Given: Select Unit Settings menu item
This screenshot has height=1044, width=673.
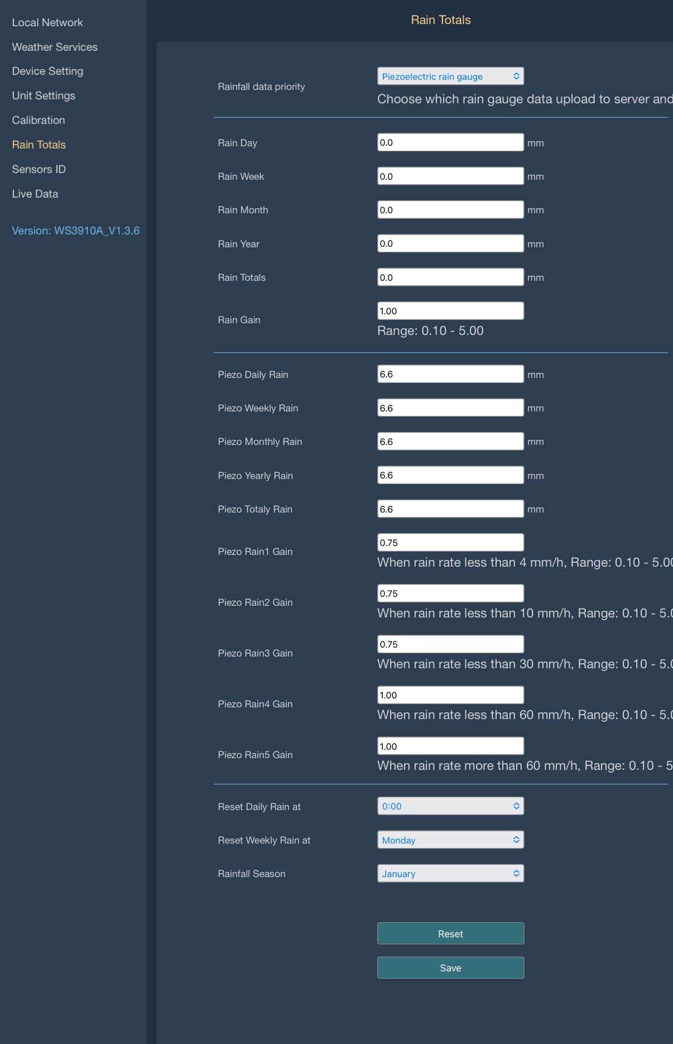Looking at the screenshot, I should [x=44, y=95].
